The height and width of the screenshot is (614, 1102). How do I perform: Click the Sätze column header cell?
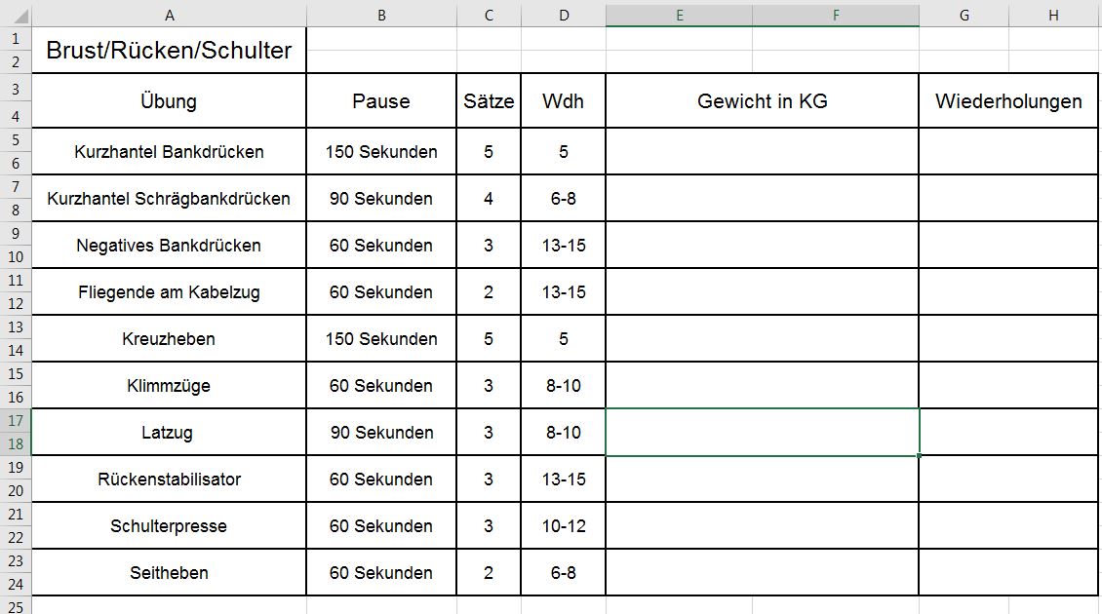point(488,100)
